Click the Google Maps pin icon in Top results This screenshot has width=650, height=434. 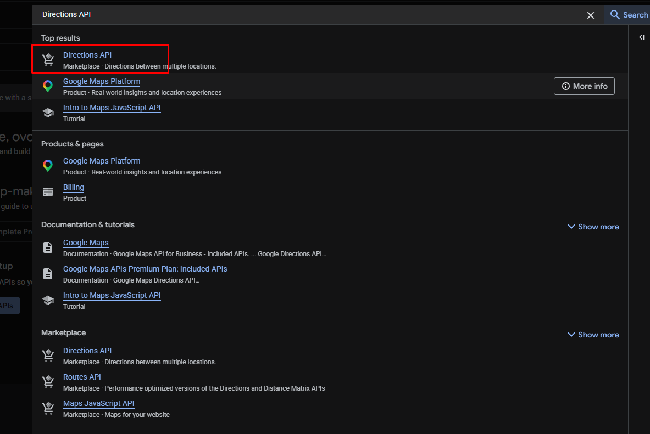pos(48,86)
